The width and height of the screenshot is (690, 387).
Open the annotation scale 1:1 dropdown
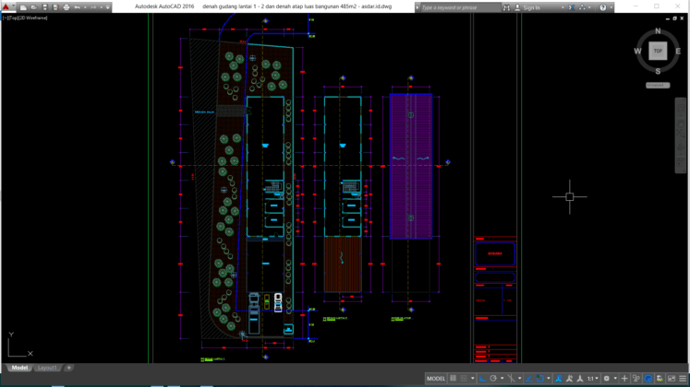[x=592, y=379]
